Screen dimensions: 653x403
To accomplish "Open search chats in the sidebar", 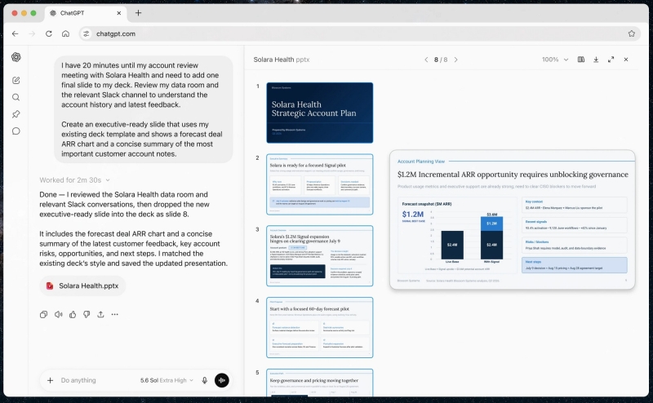I will tap(16, 97).
